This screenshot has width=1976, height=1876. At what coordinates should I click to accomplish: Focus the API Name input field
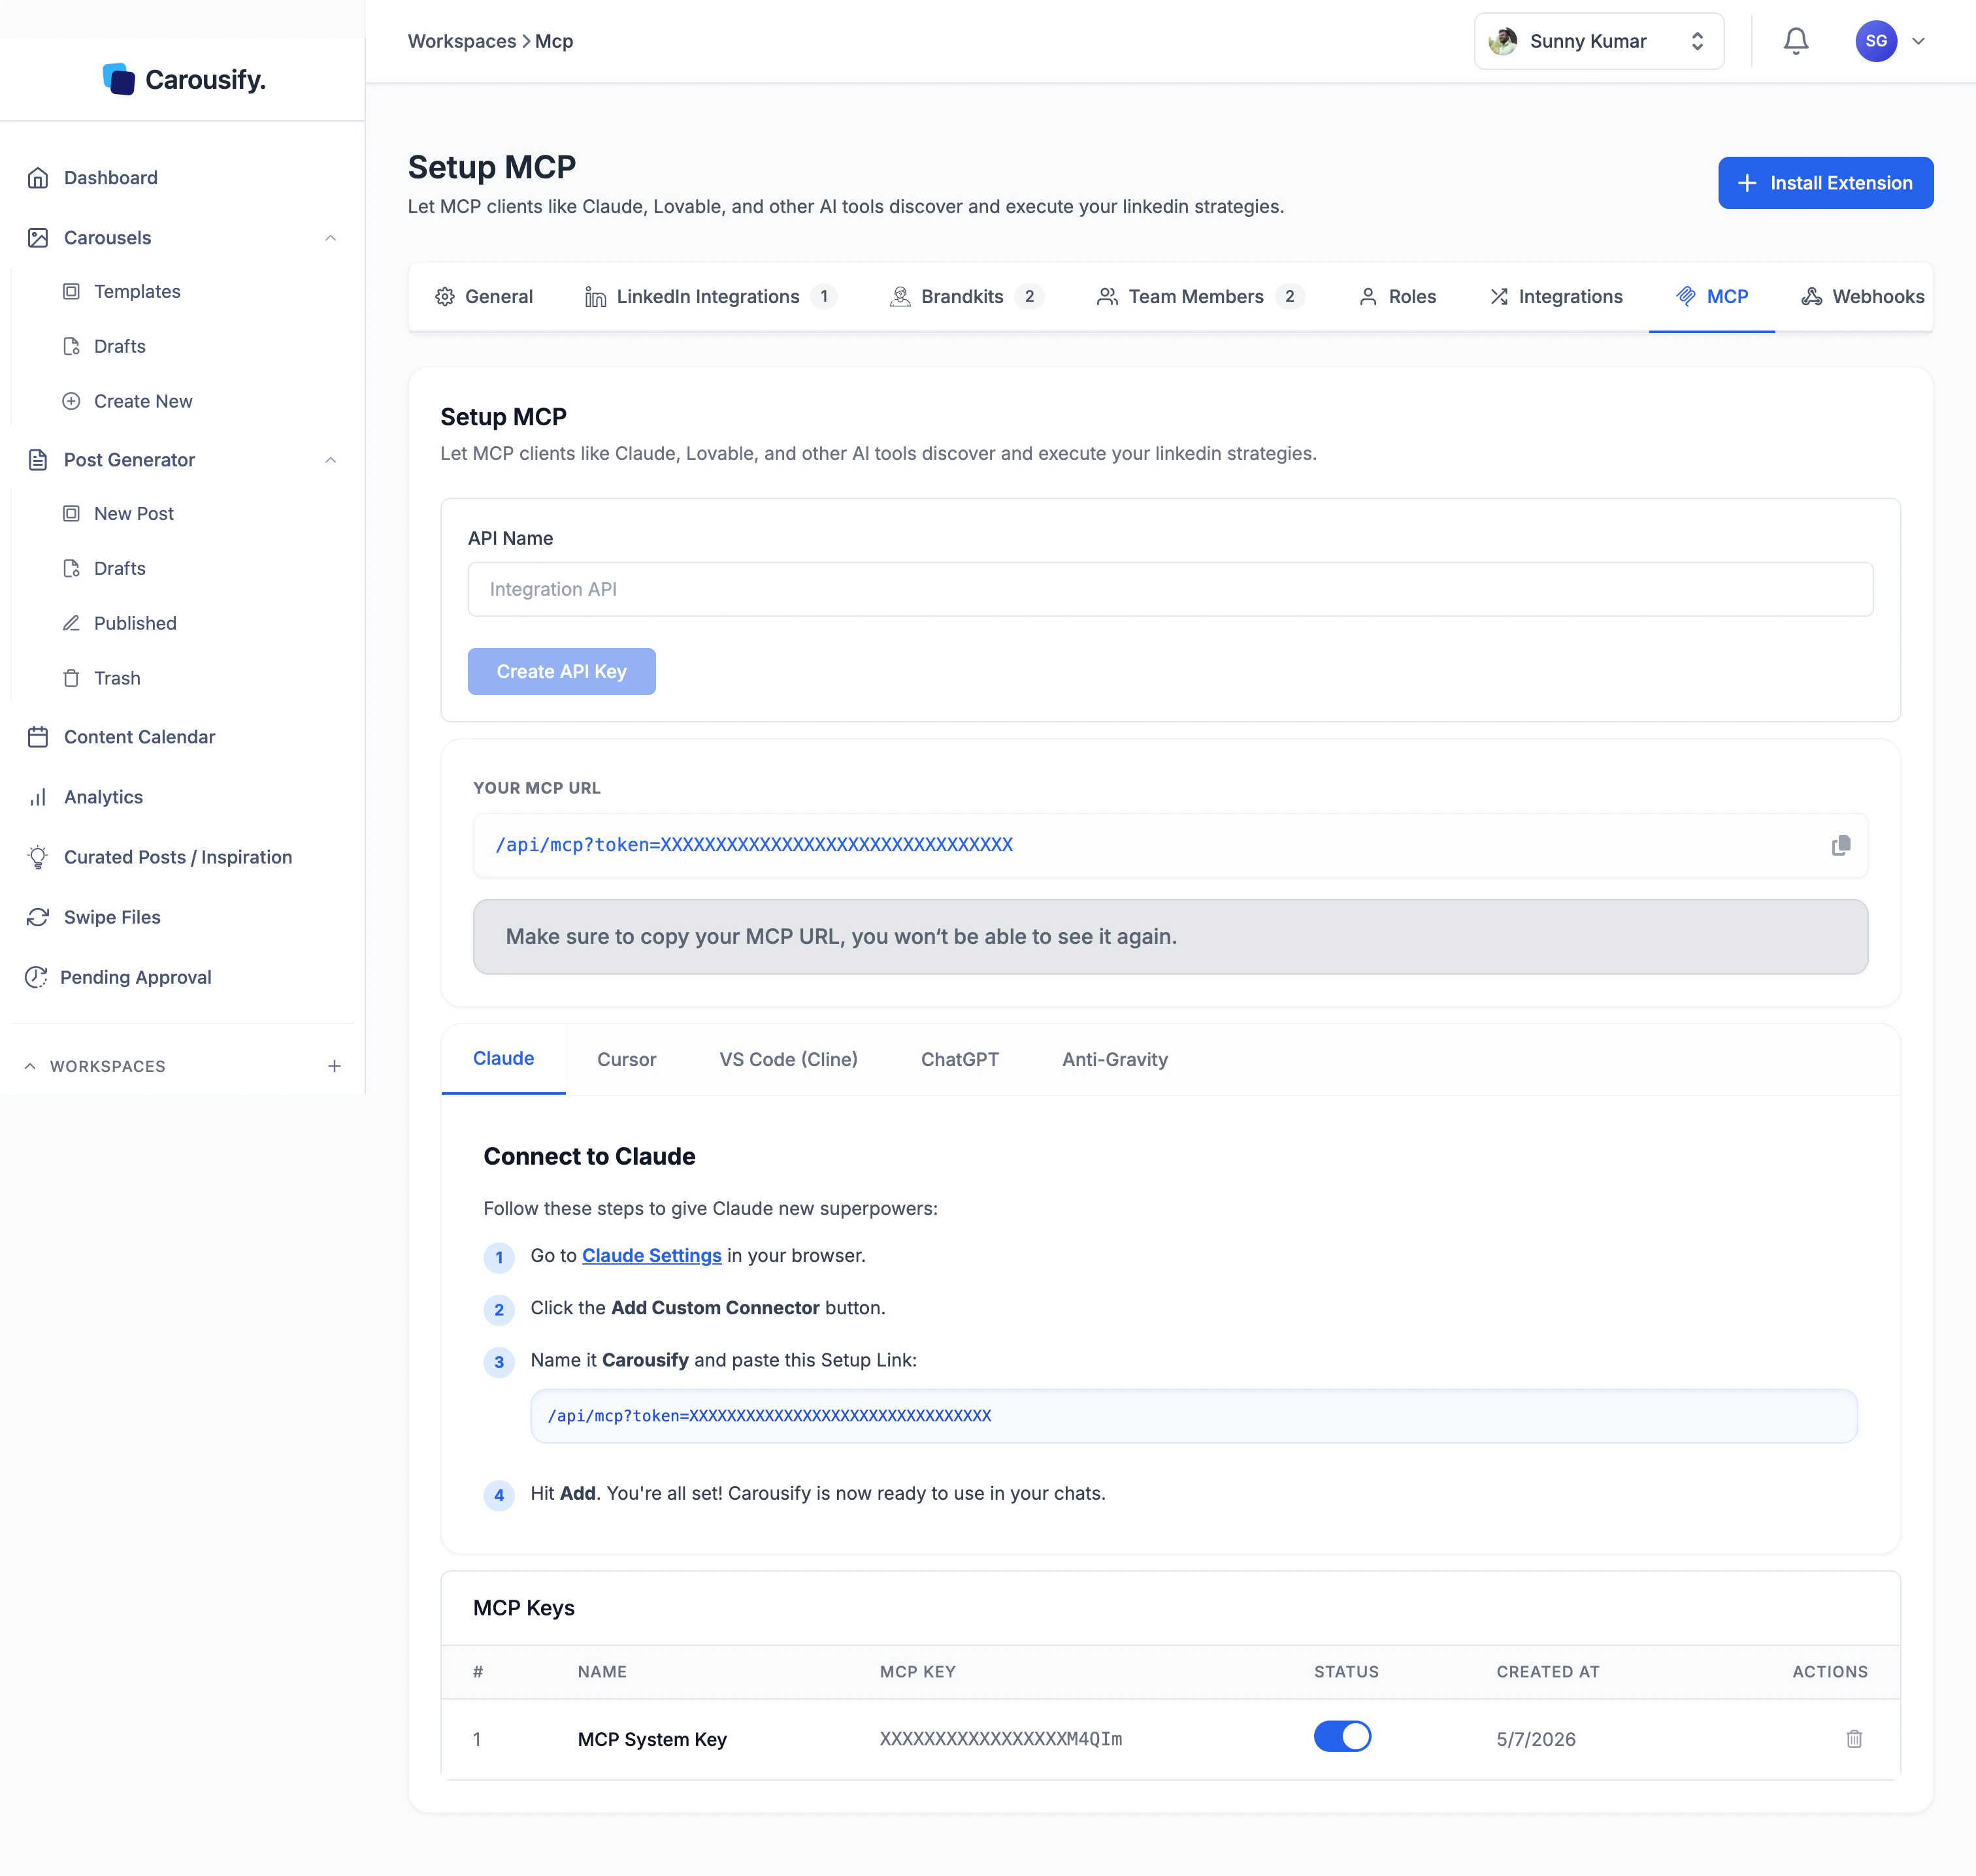tap(1170, 589)
